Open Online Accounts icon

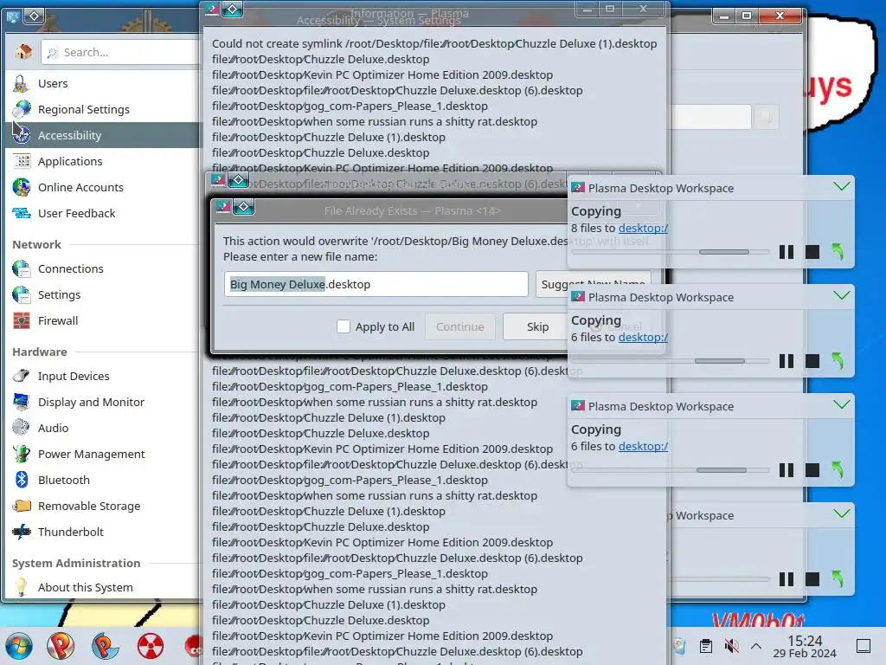21,187
